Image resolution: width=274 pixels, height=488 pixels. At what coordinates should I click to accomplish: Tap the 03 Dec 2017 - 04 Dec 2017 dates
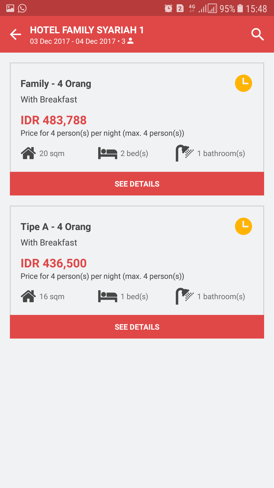click(73, 41)
